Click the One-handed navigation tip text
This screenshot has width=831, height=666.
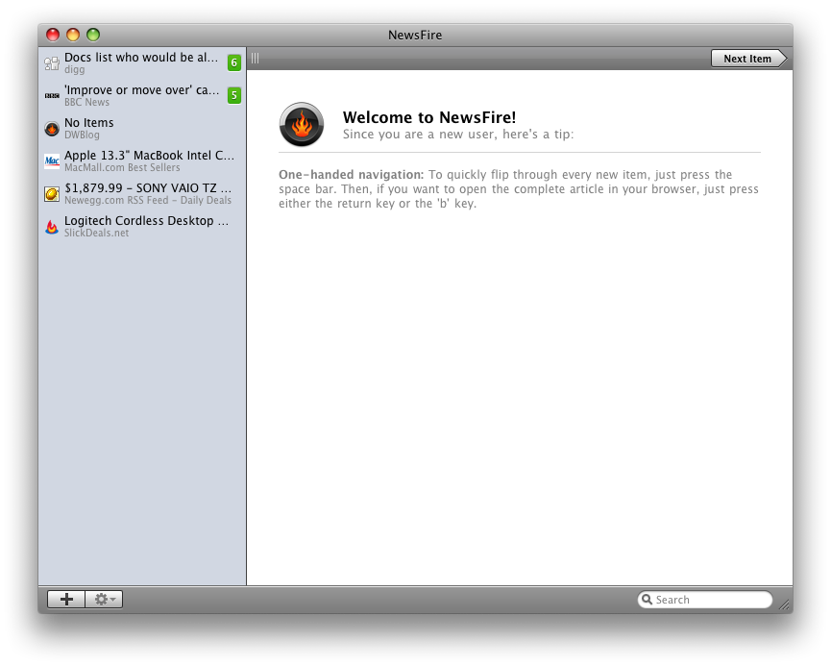519,189
